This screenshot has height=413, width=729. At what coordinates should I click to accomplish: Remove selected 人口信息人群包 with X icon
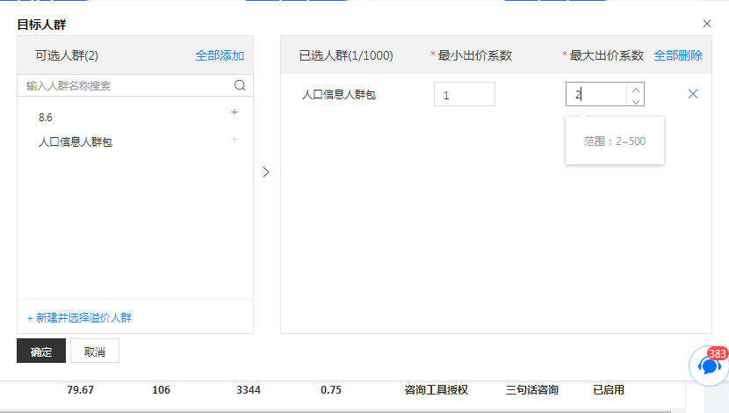click(693, 94)
